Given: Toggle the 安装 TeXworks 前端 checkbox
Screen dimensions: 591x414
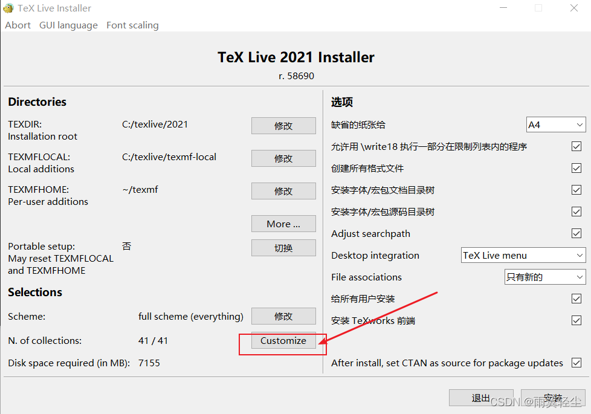Looking at the screenshot, I should coord(576,320).
